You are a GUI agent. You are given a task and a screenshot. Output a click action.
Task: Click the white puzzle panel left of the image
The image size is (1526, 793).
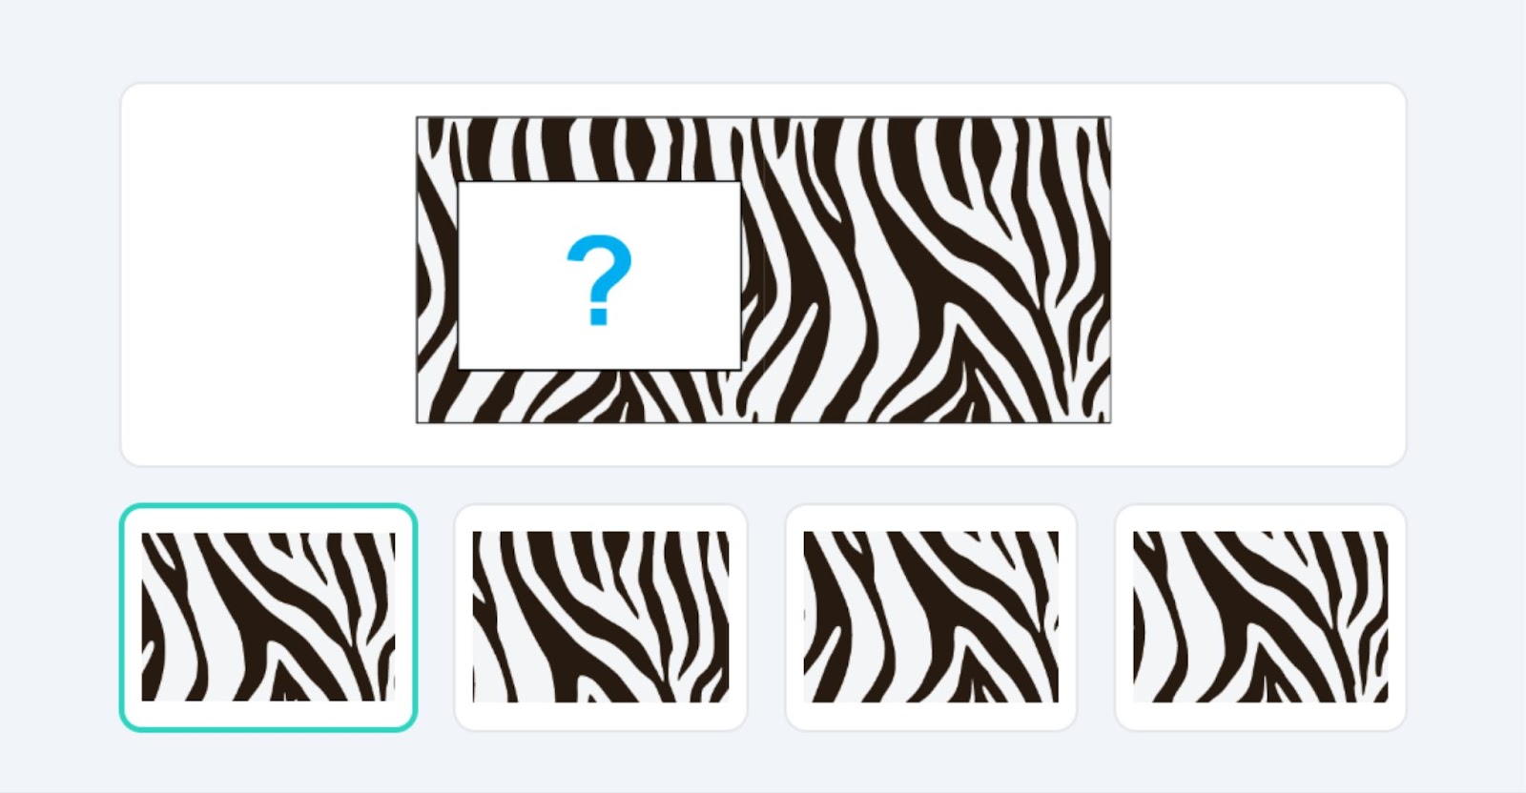click(269, 274)
